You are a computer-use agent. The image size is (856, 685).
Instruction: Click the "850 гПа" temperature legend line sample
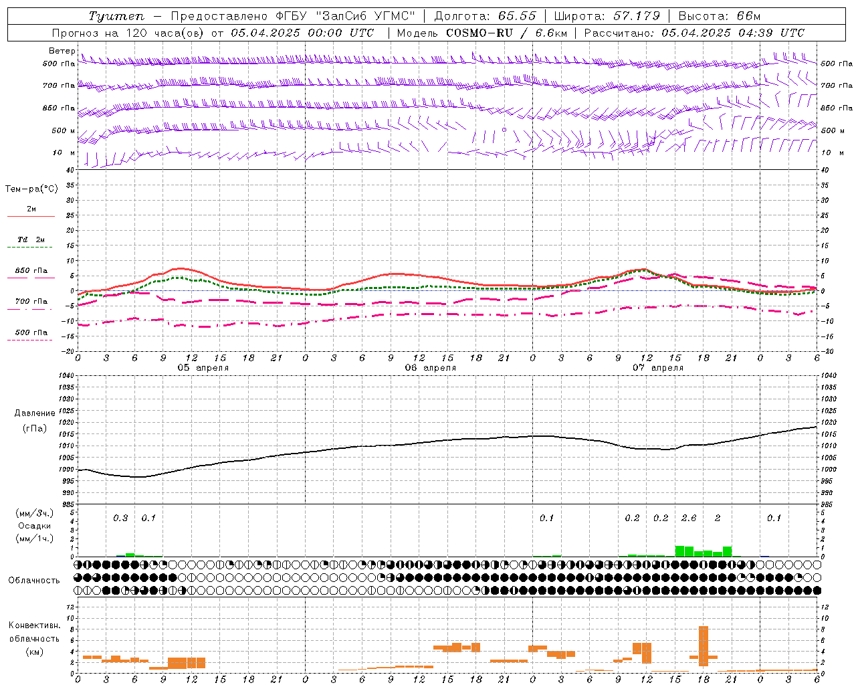29,278
